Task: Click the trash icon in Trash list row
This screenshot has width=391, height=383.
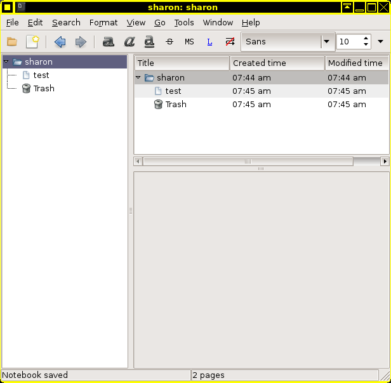Action: point(158,104)
